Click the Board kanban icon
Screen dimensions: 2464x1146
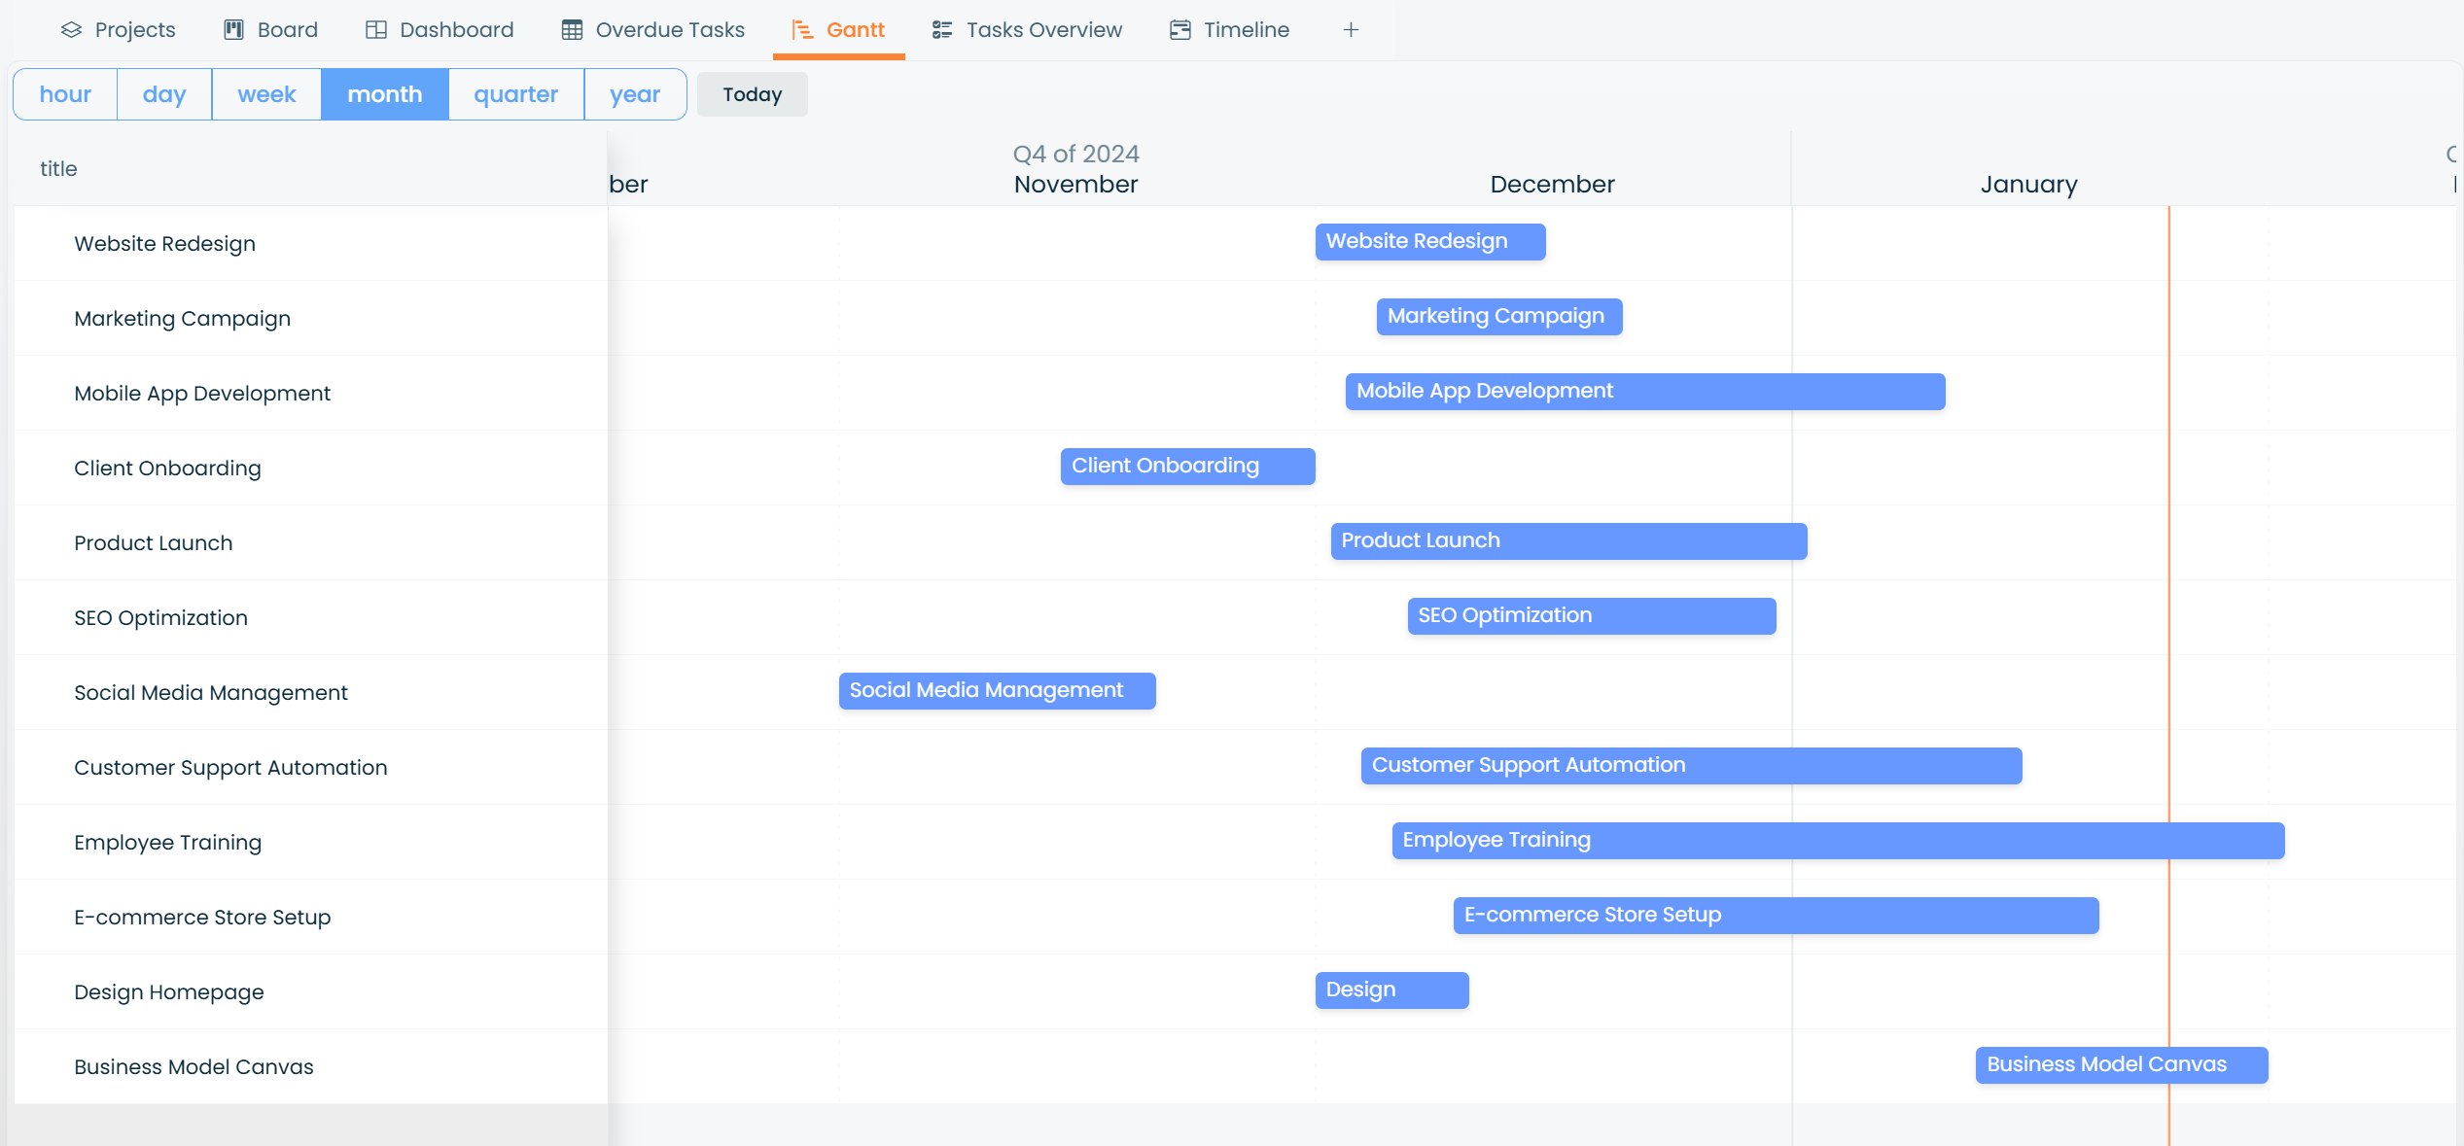[233, 30]
